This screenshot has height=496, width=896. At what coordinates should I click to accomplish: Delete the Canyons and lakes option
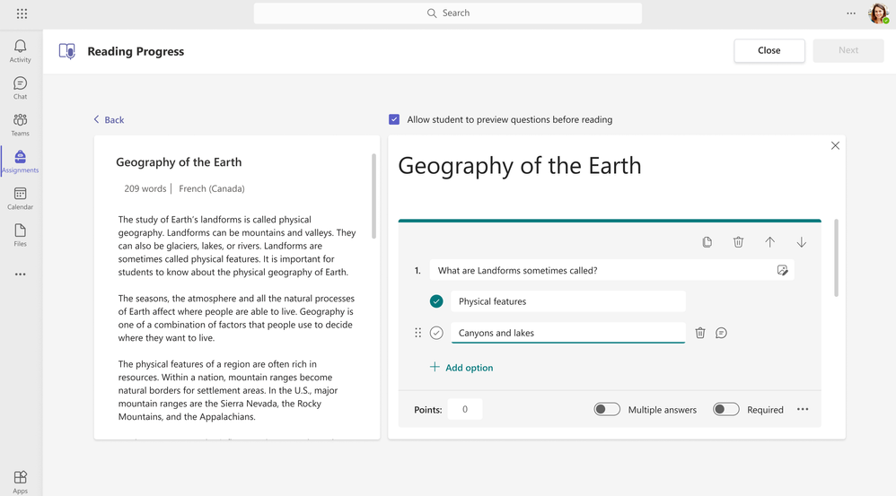pyautogui.click(x=700, y=333)
